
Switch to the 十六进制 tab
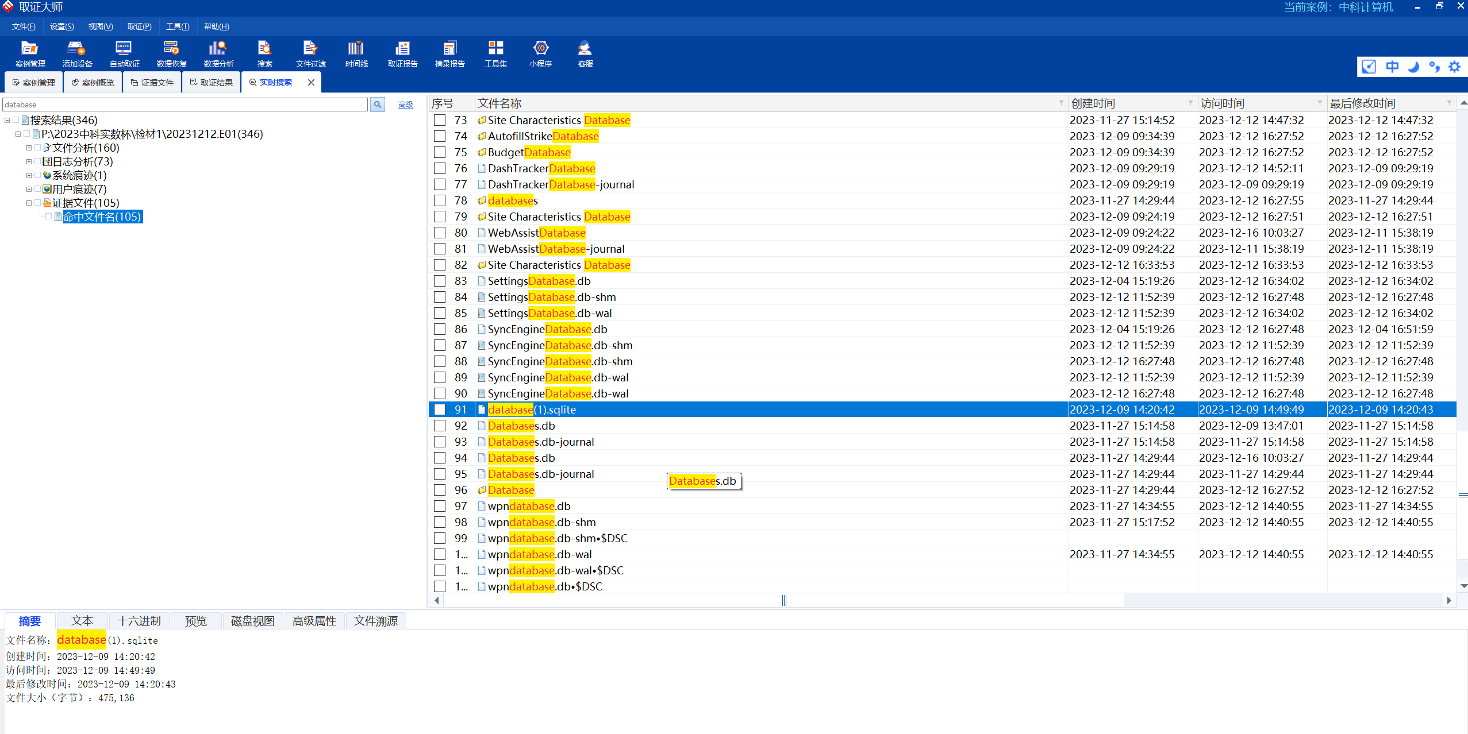(139, 621)
